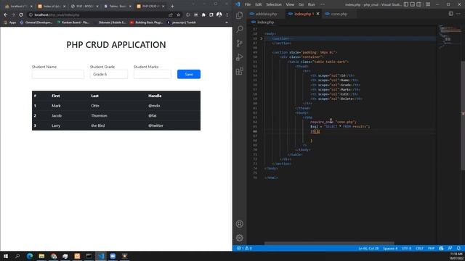Reload the browser page
This screenshot has width=465, height=261.
click(21, 14)
